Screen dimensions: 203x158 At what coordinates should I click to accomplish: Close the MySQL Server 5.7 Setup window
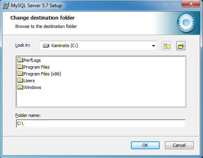click(x=191, y=4)
